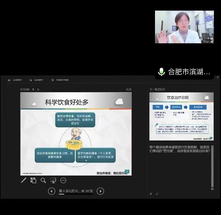The height and width of the screenshot is (215, 221).
Task: Click the next slide preview thumbnail
Action: pos(181,116)
